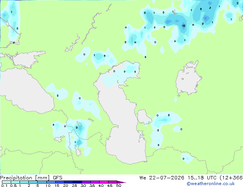
Task: Select the 30–35 mm purple legend swatch
Action: 86,182
